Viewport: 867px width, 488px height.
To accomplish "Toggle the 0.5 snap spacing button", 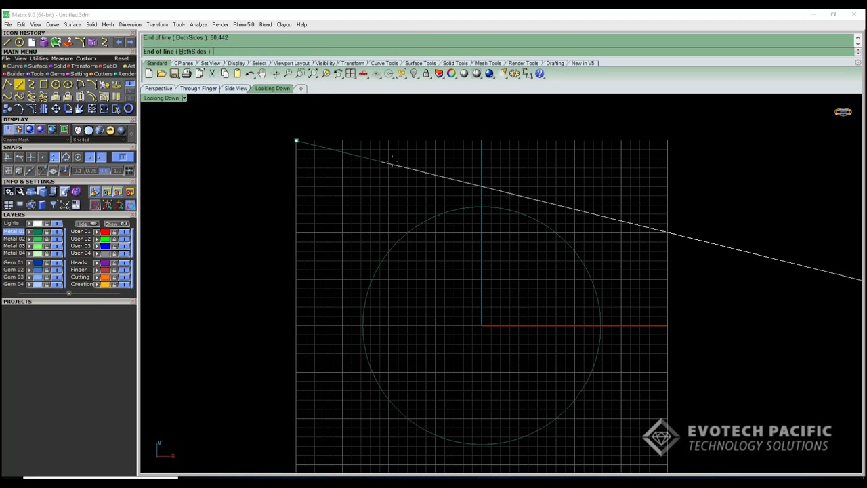I will 104,171.
